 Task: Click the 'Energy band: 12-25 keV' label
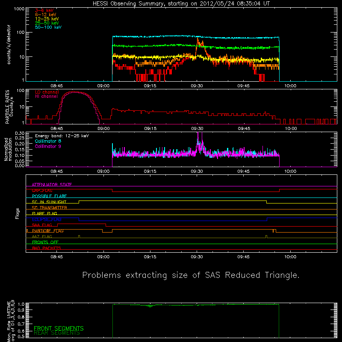point(62,136)
